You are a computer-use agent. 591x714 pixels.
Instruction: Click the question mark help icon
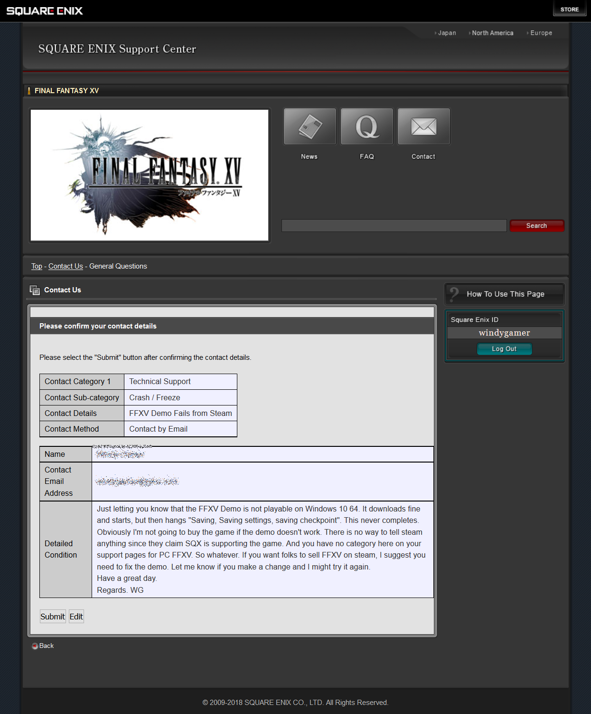tap(454, 294)
